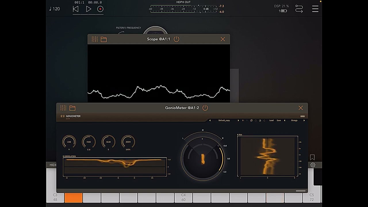Open the Scope window's preset folder browser
Viewport: 368px width, 207px height.
click(x=103, y=39)
